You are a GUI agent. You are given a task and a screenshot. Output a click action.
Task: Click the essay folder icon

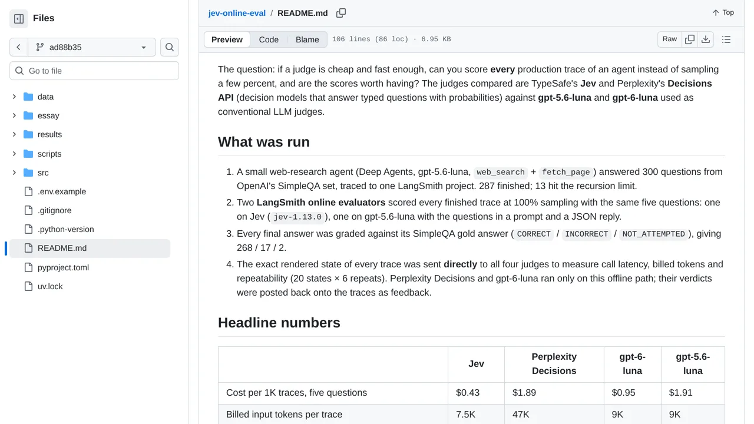coord(28,115)
